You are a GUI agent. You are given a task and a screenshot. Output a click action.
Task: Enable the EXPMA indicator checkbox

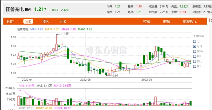194,51
